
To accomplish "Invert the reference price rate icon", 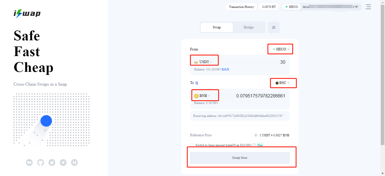I will tap(256, 135).
